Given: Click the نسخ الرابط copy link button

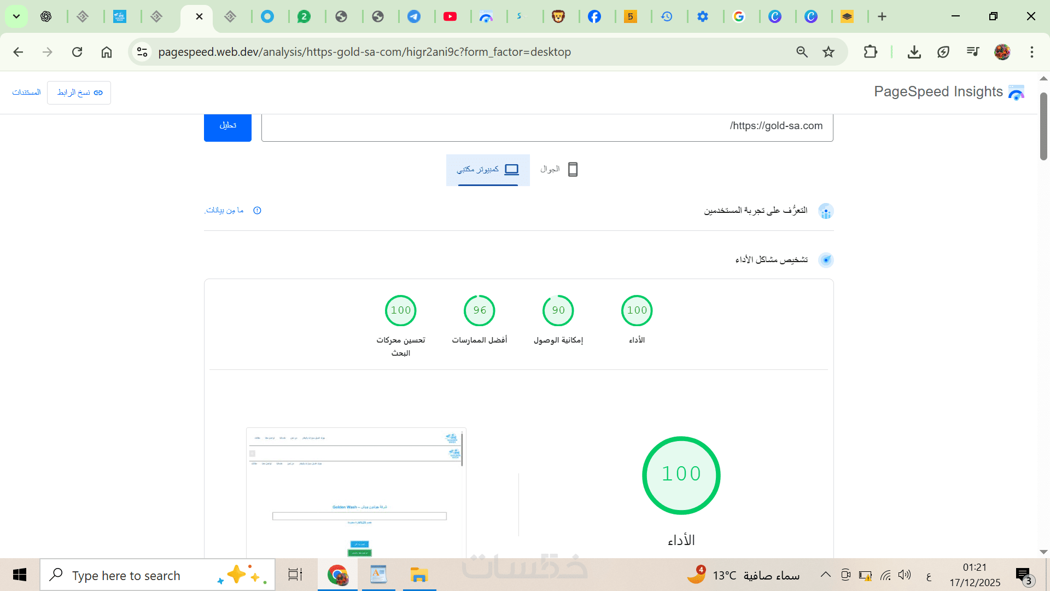Looking at the screenshot, I should pos(79,92).
